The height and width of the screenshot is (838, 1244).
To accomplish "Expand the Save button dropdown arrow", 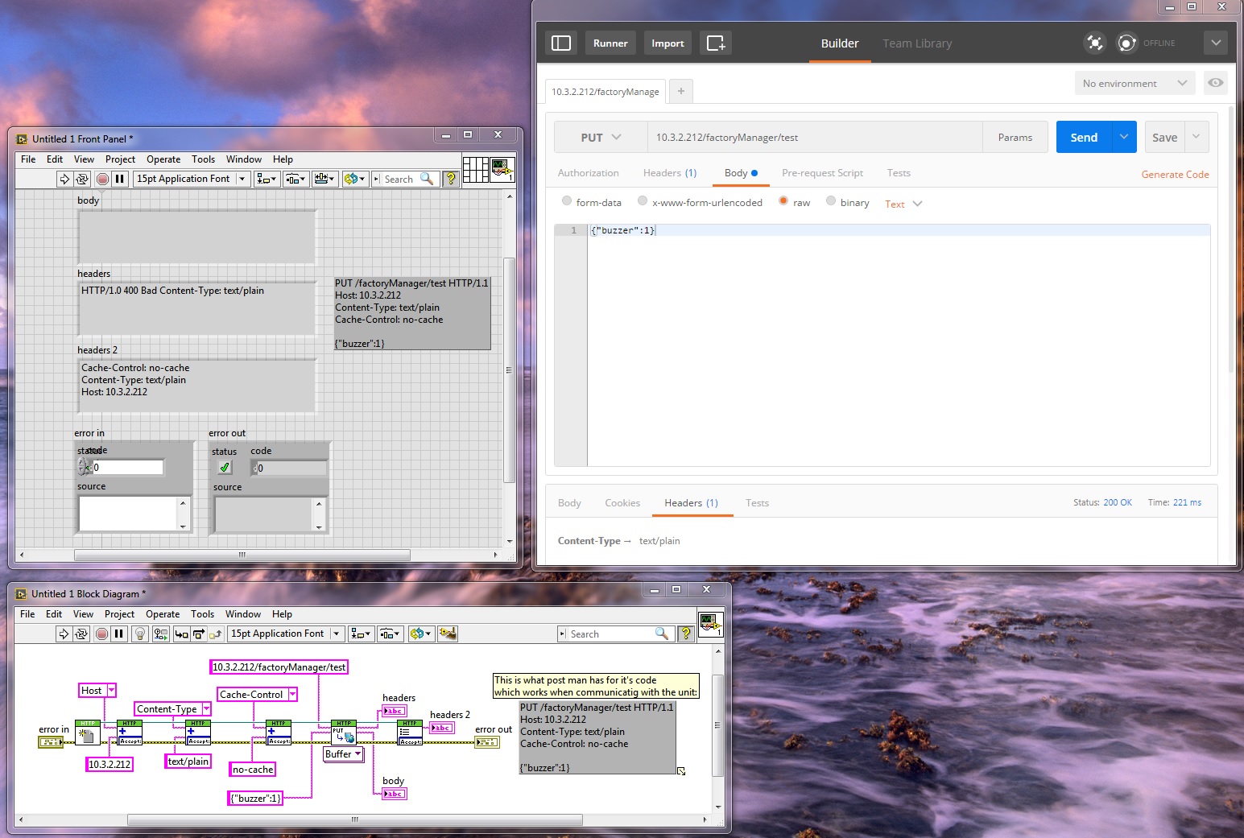I will click(1196, 137).
